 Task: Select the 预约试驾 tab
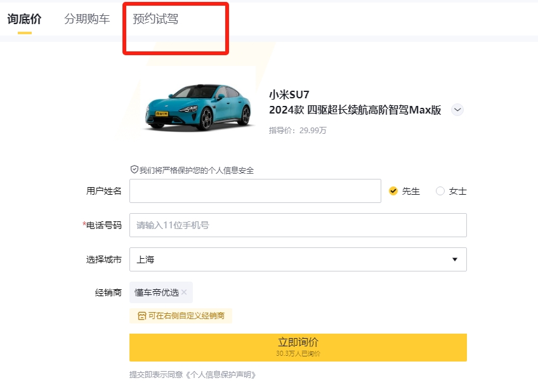155,19
